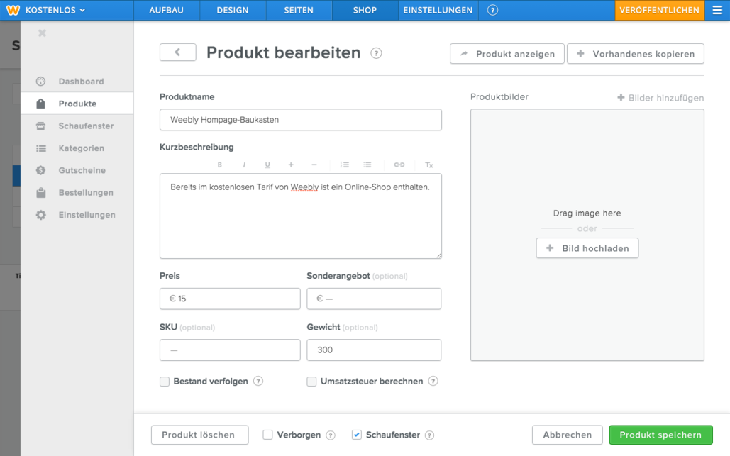This screenshot has height=456, width=730.
Task: Click Vorhandenes kopieren button
Action: pos(636,53)
